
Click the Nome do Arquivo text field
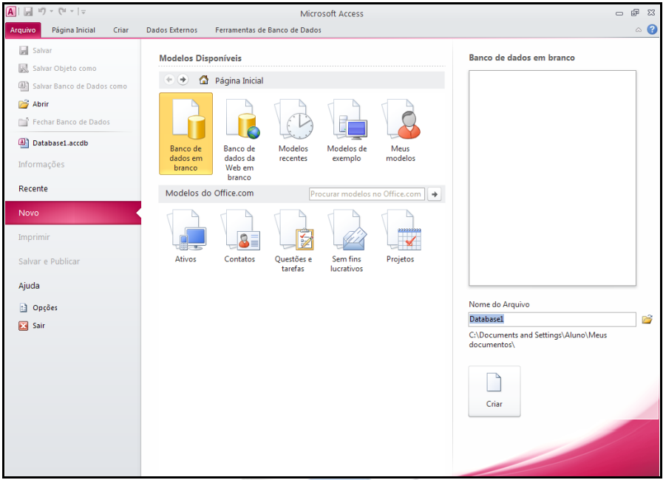click(551, 319)
